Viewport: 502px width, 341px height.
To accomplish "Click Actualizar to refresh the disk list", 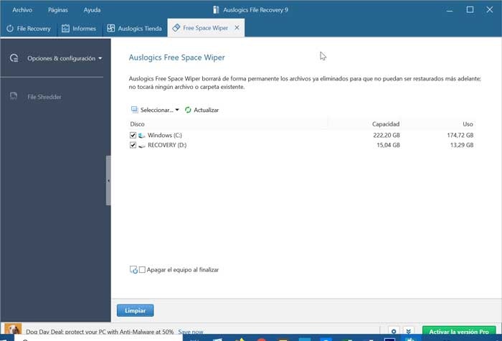I will (x=202, y=110).
